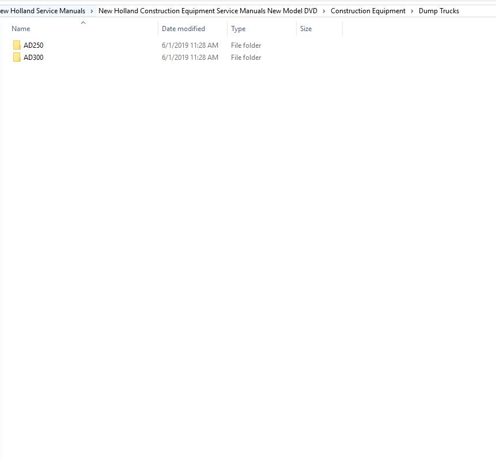
Task: Go to New Model DVD breadcrumb folder
Action: click(208, 11)
